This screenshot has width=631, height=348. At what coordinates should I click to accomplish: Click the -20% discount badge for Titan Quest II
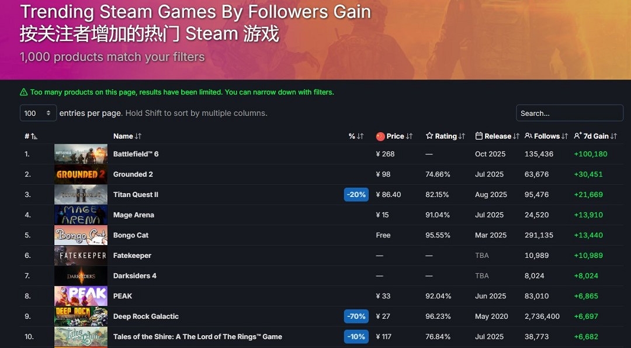[356, 195]
